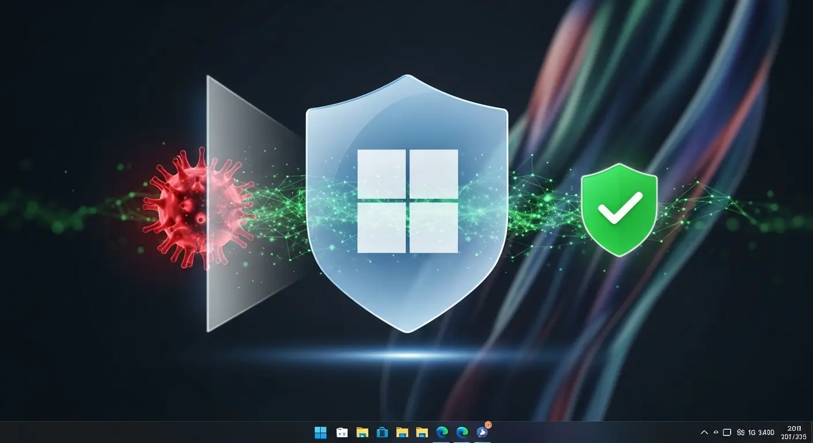This screenshot has width=813, height=443.
Task: Launch the Edge icon next to the folder
Action: [442, 432]
